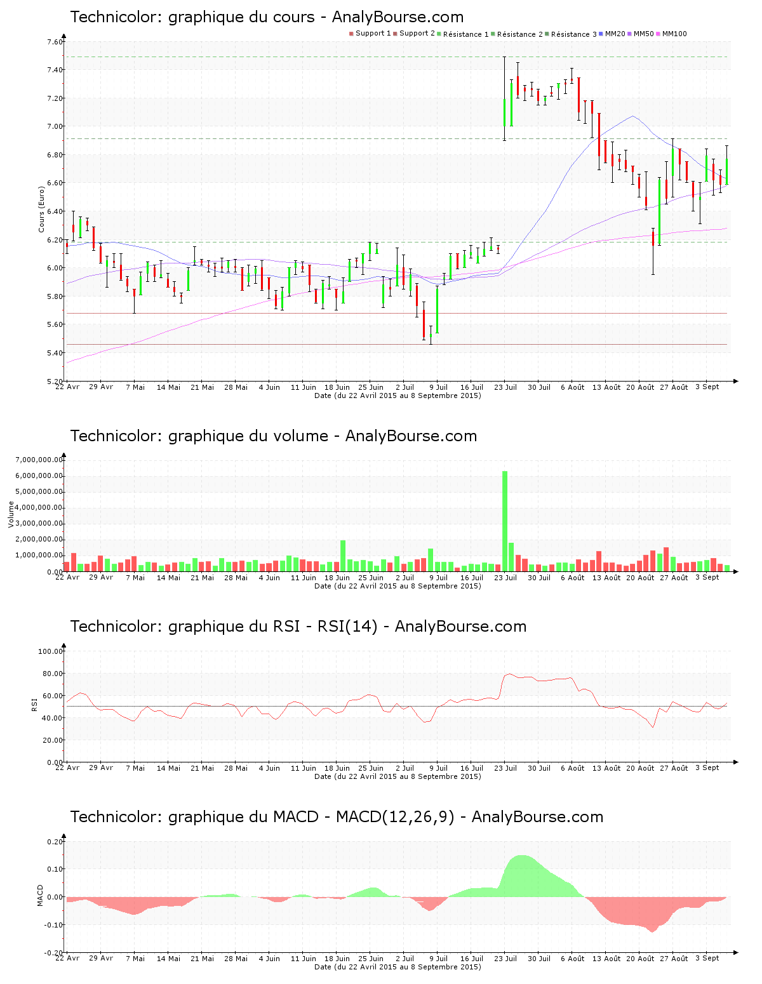Click the '23 Juil' date label on price chart

click(x=505, y=387)
